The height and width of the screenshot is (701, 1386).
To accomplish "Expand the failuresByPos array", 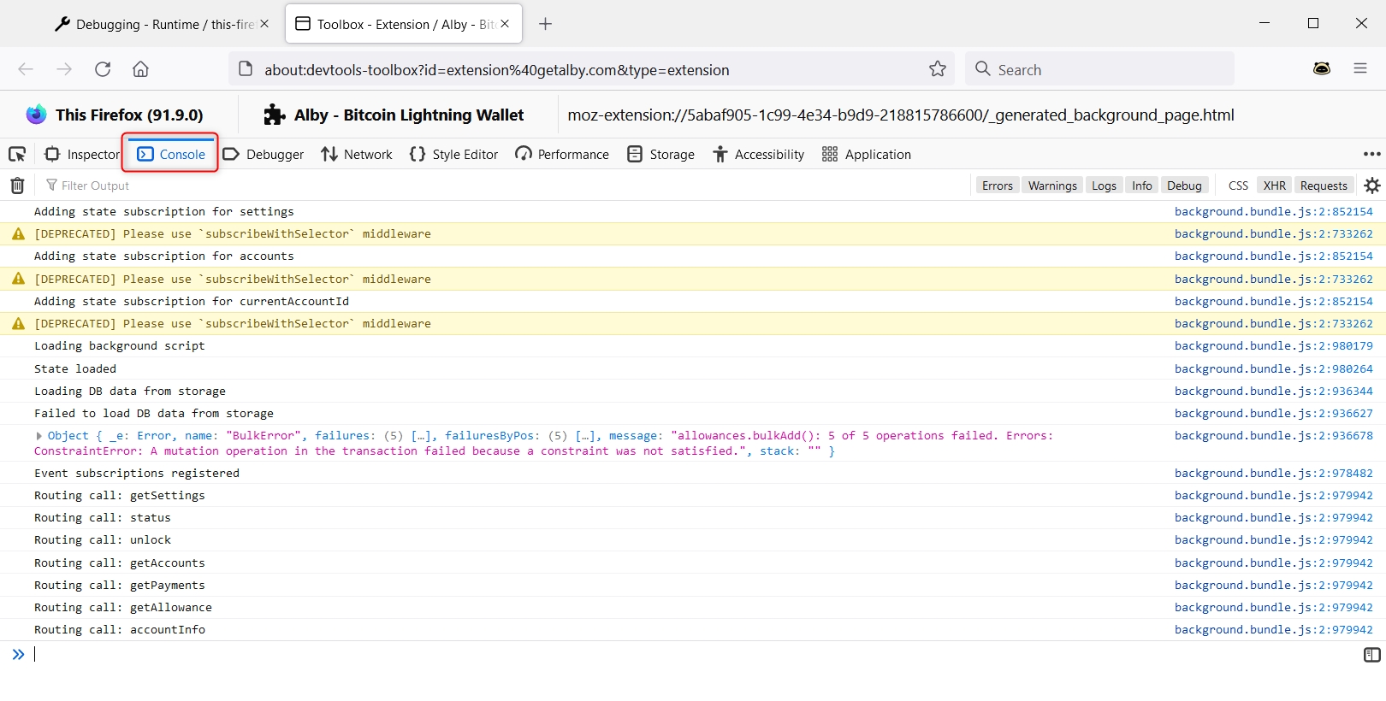I will click(x=585, y=436).
